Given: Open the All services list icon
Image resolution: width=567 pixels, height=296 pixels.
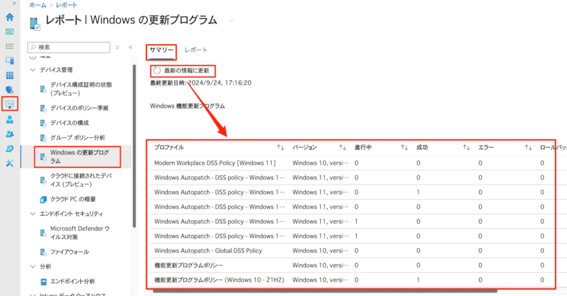Looking at the screenshot, I should [9, 46].
